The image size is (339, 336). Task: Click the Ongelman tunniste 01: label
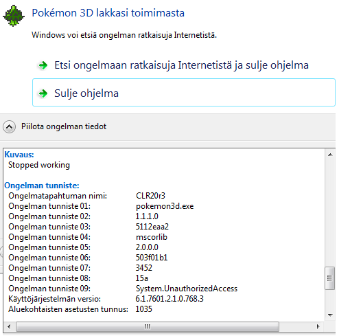coord(49,206)
